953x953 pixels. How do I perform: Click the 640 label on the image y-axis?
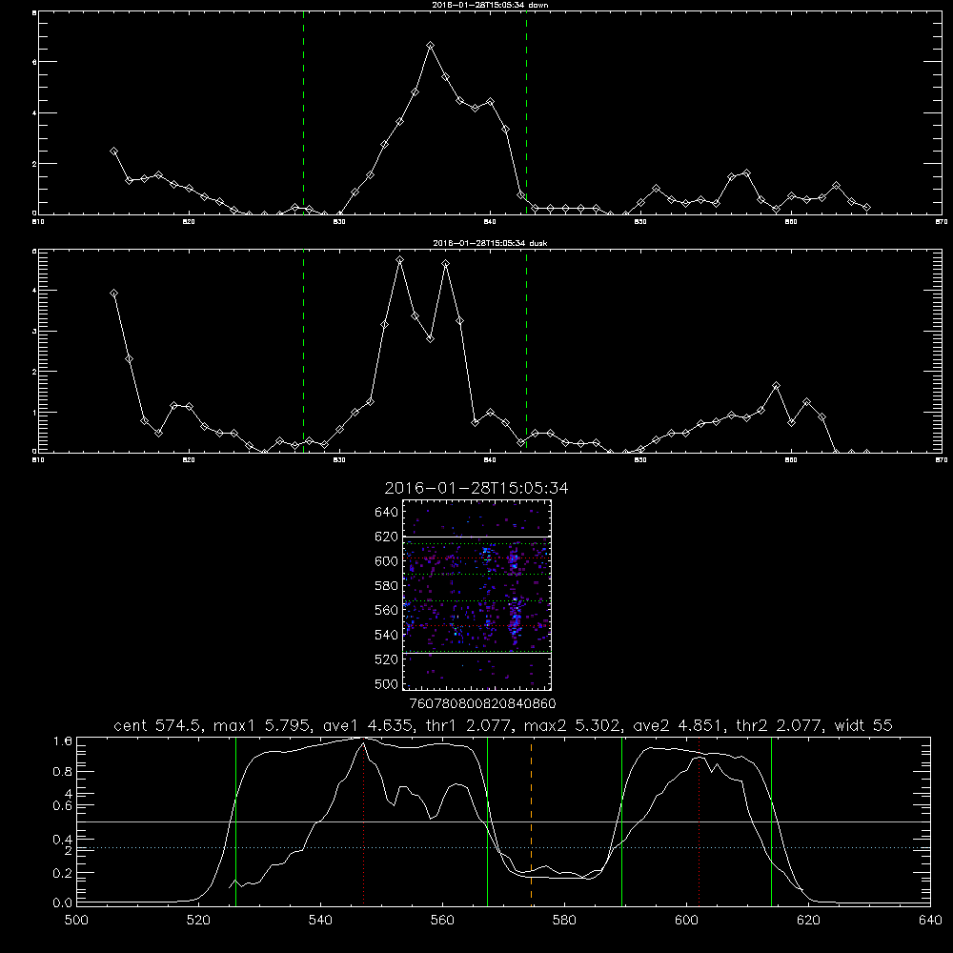[x=387, y=513]
